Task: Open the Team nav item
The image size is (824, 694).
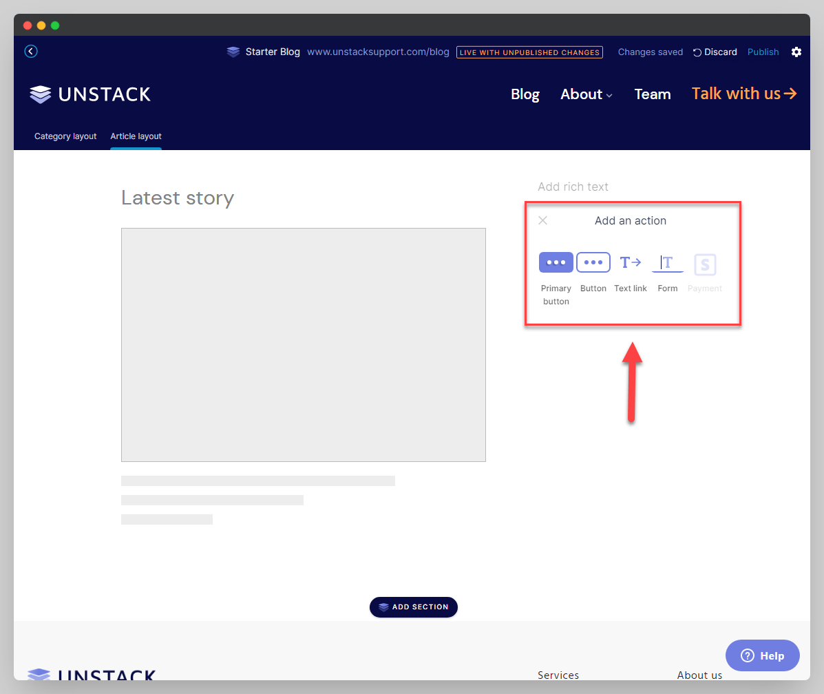Action: [652, 94]
